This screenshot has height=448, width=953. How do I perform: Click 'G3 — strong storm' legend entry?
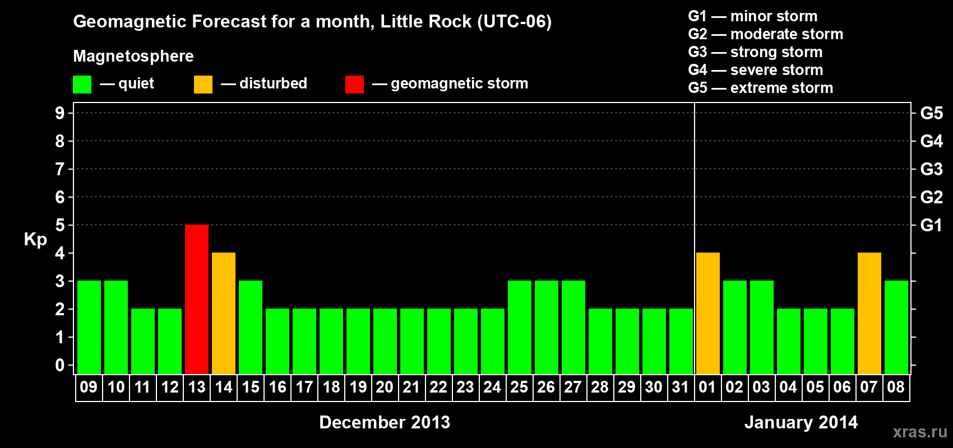coord(755,52)
